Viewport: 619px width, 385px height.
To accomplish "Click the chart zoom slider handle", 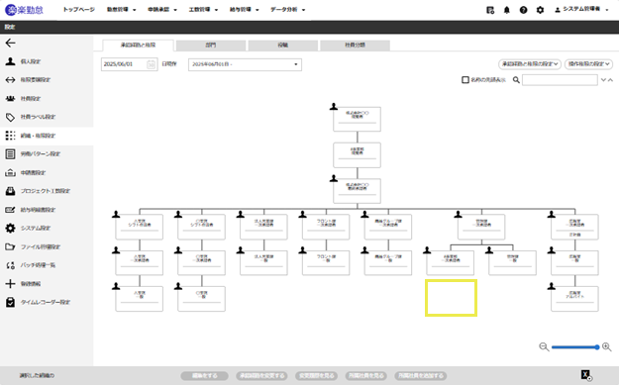I will coord(597,347).
